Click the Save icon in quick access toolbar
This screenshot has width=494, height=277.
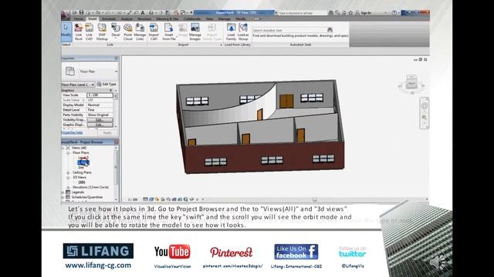[81, 12]
